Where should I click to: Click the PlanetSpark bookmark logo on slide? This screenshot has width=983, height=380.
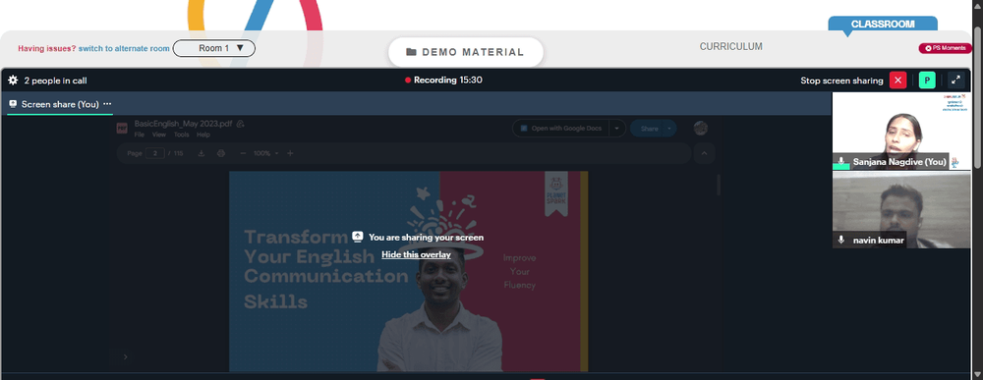556,193
